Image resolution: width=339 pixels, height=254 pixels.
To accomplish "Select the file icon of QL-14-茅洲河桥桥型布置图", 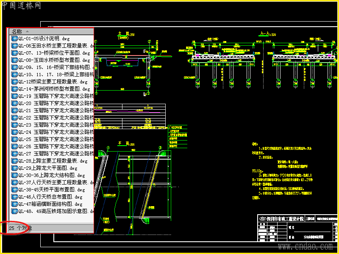I will pos(14,89).
